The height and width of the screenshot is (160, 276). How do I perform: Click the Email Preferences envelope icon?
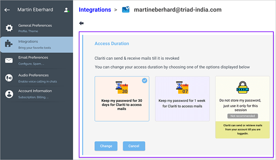pos(9,60)
